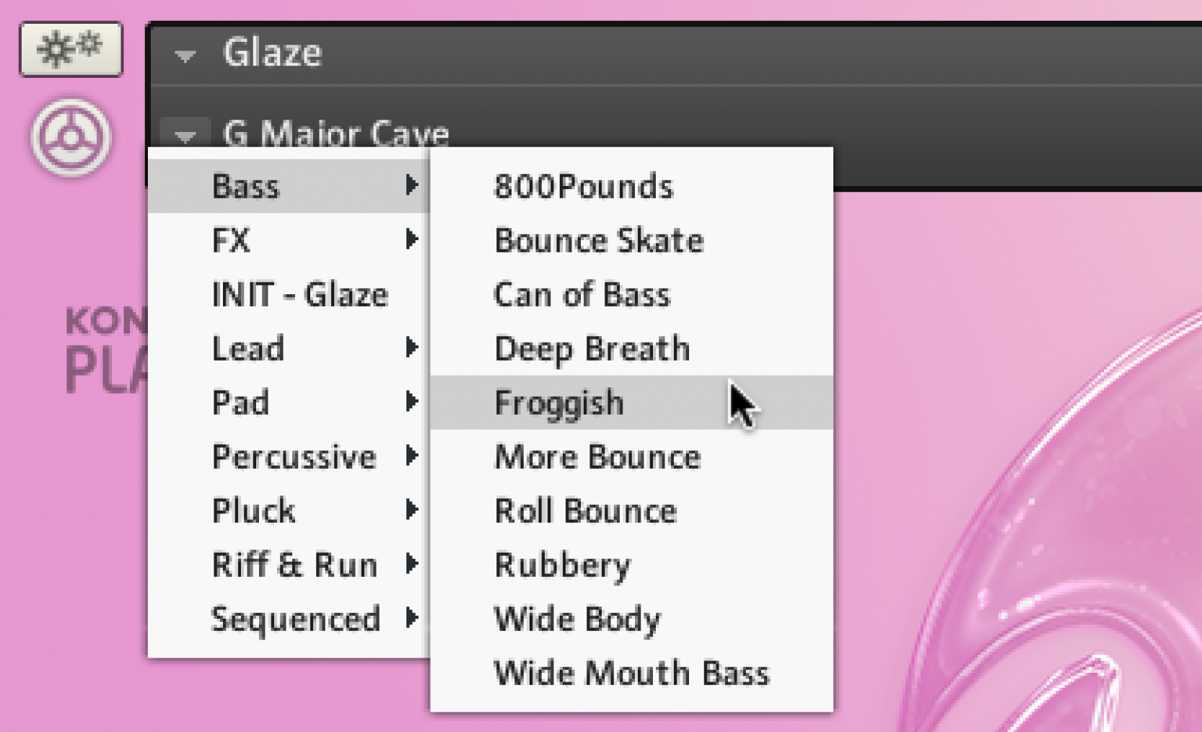Show the Pluck preset submenu
1202x732 pixels.
pyautogui.click(x=289, y=511)
